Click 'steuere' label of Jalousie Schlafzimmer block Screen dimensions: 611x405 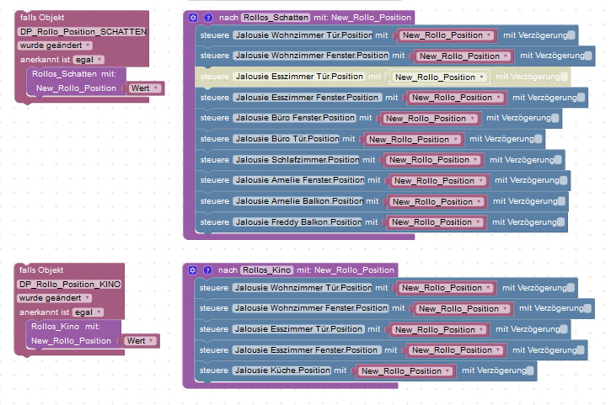click(215, 160)
